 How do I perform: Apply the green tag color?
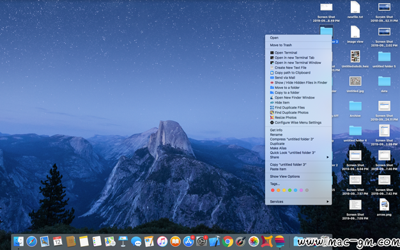[290, 191]
